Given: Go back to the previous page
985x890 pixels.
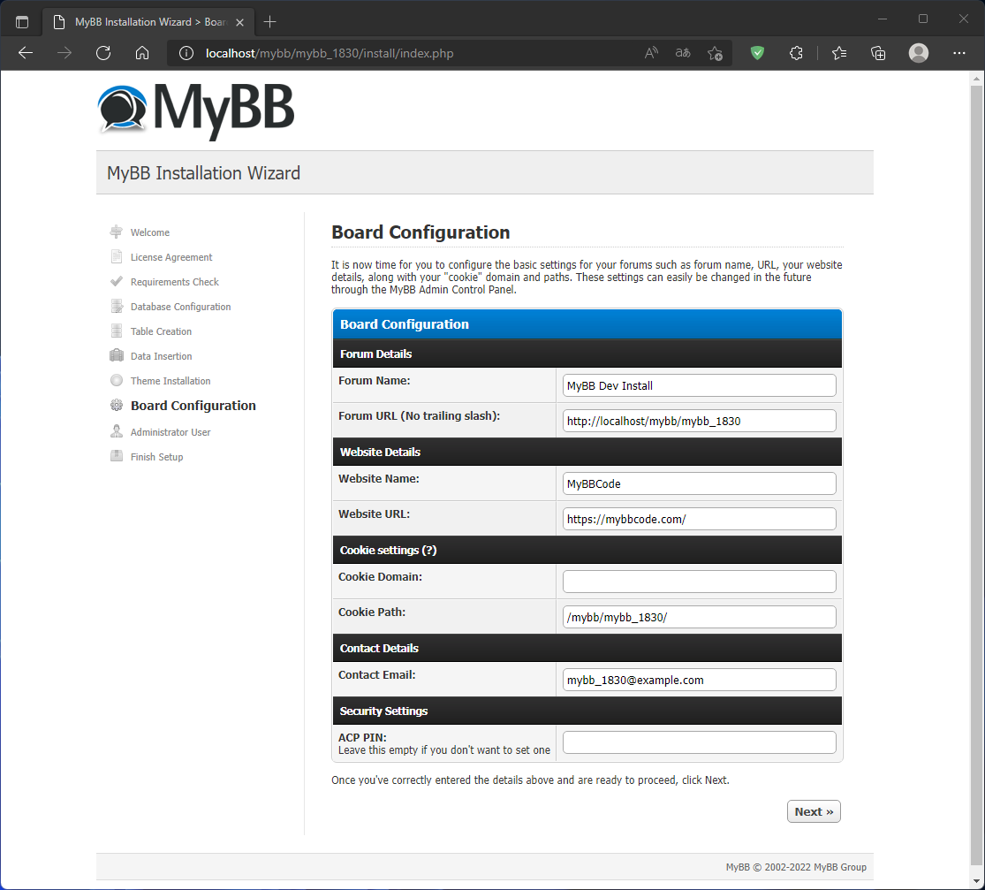Looking at the screenshot, I should coord(26,53).
